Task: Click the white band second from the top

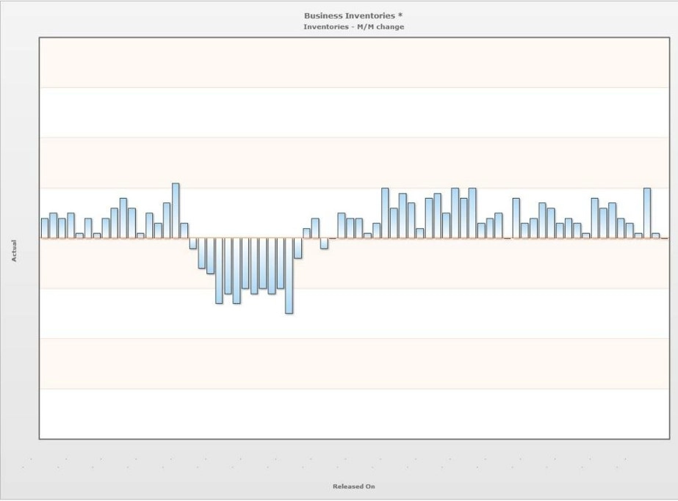Action: click(x=354, y=113)
